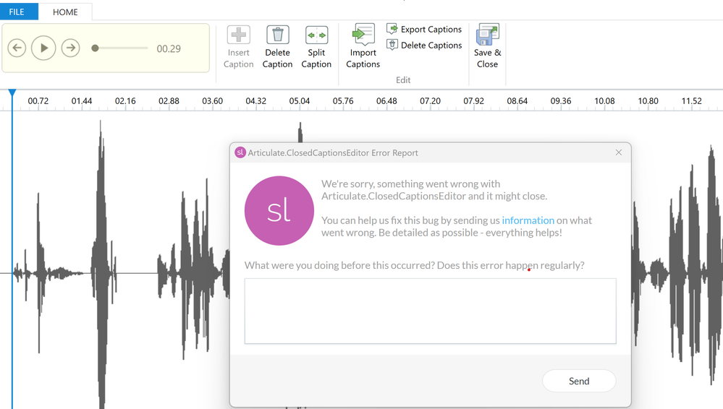Switch to the HOME ribbon tab
Viewport: 723px width, 409px height.
65,12
